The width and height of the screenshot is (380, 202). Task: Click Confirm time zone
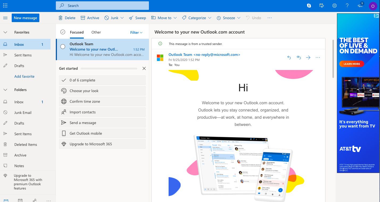[x=102, y=101]
